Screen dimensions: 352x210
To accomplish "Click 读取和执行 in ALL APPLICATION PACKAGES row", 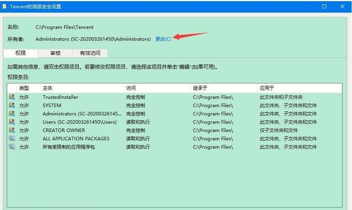I will (x=138, y=139).
